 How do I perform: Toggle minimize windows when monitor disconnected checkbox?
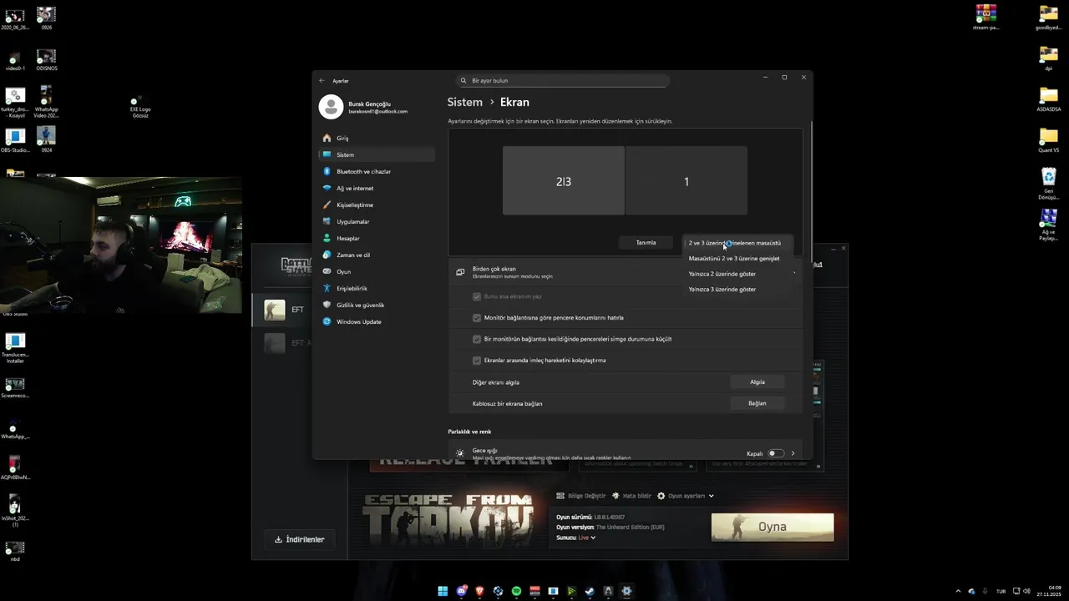pos(477,339)
